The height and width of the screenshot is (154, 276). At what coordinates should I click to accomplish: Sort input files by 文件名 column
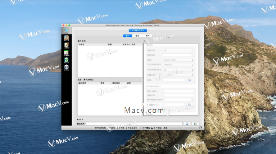pyautogui.click(x=93, y=44)
